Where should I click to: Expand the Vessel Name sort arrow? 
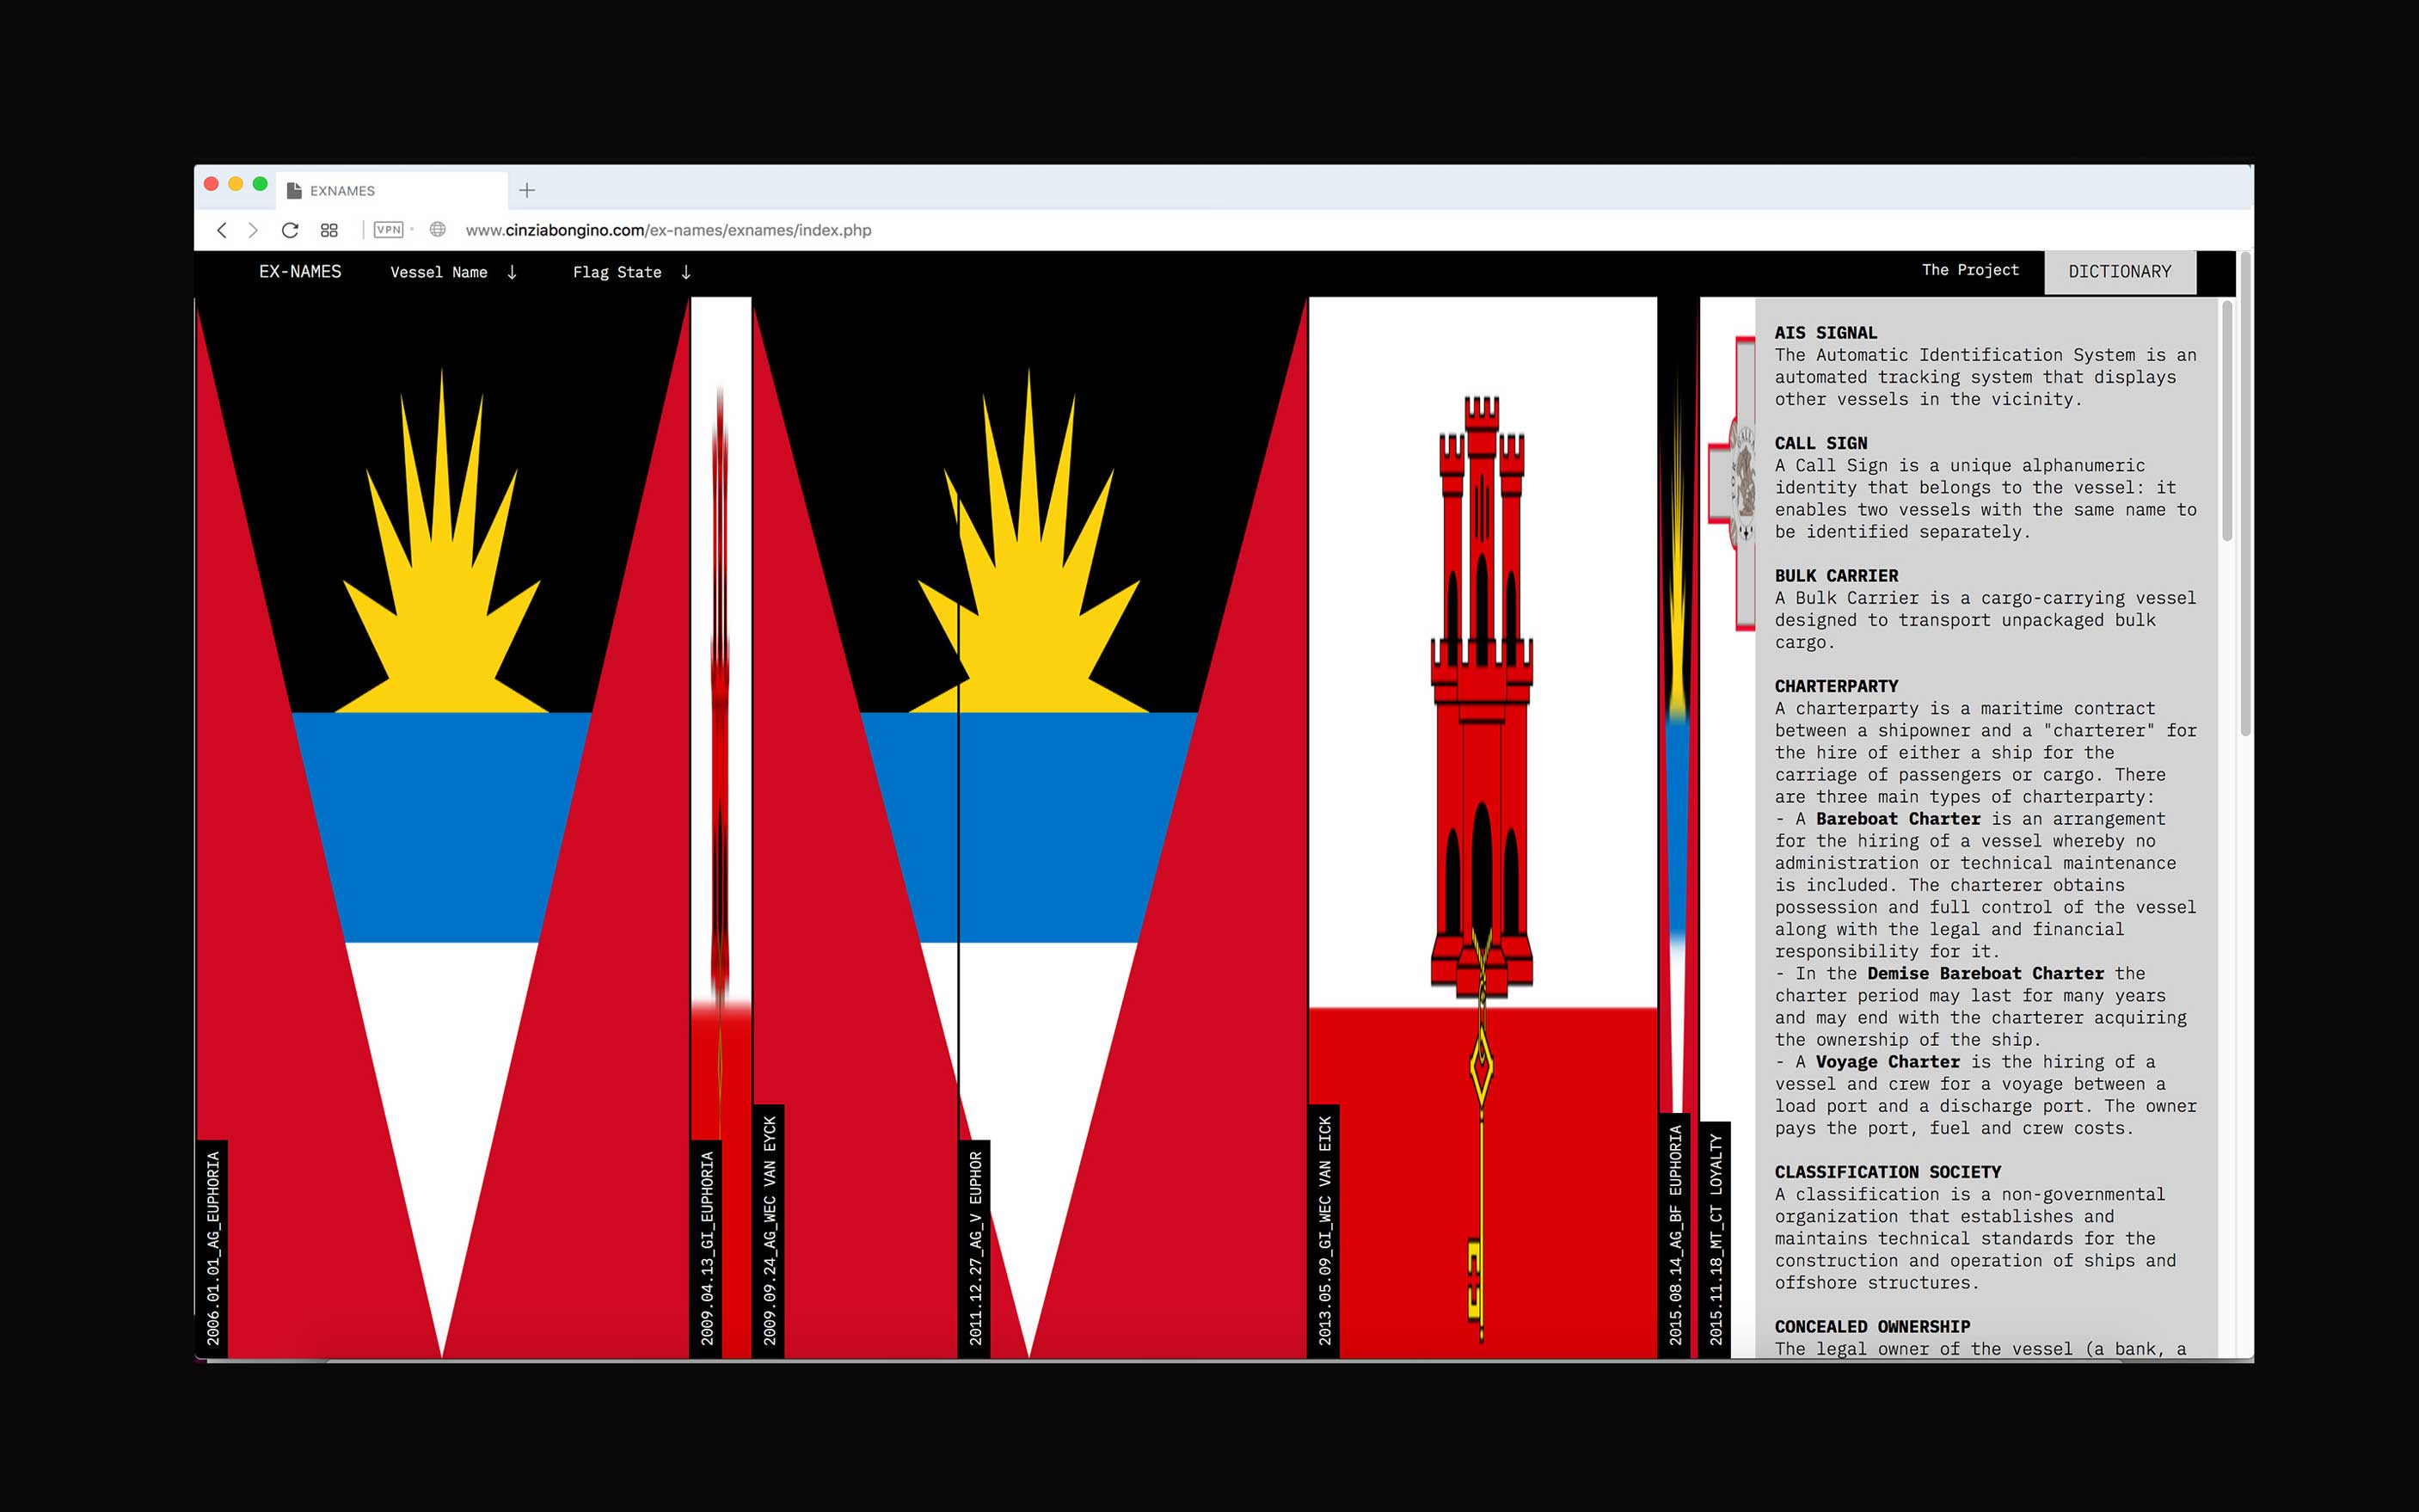tap(512, 272)
